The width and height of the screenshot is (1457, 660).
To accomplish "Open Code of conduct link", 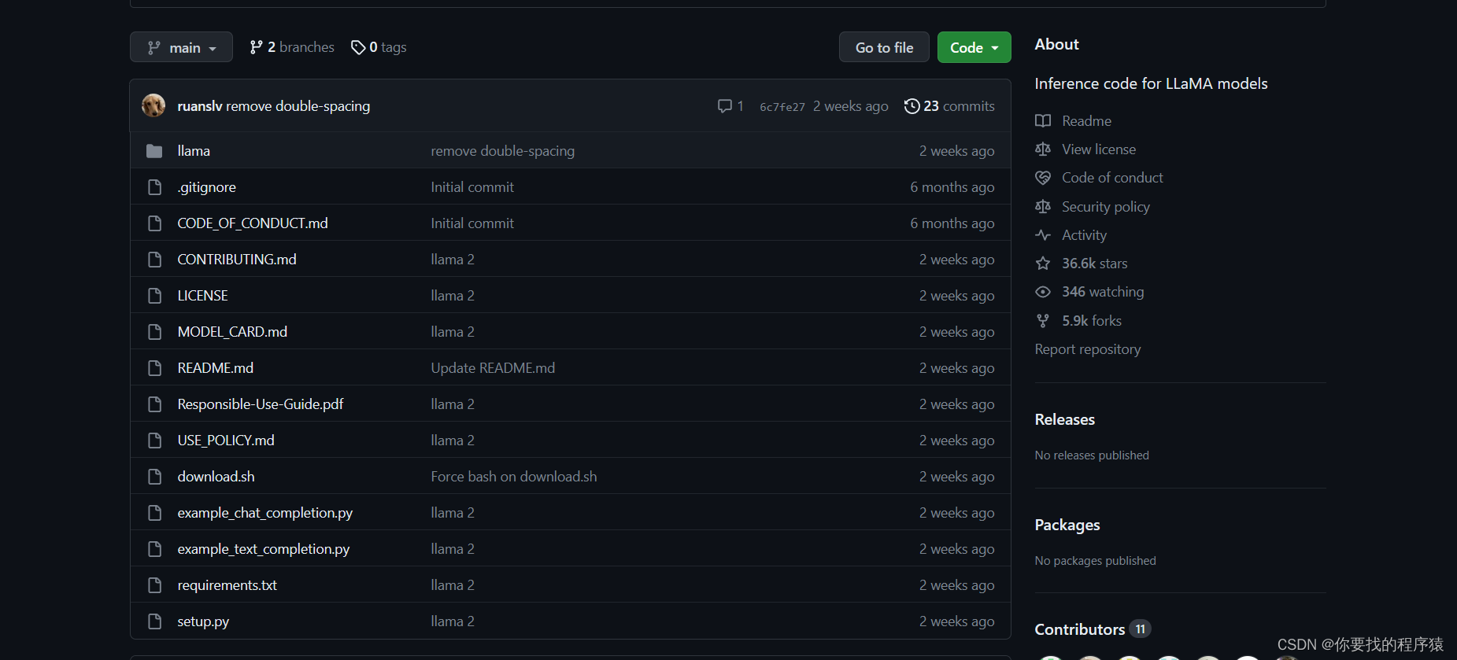I will tap(1112, 177).
